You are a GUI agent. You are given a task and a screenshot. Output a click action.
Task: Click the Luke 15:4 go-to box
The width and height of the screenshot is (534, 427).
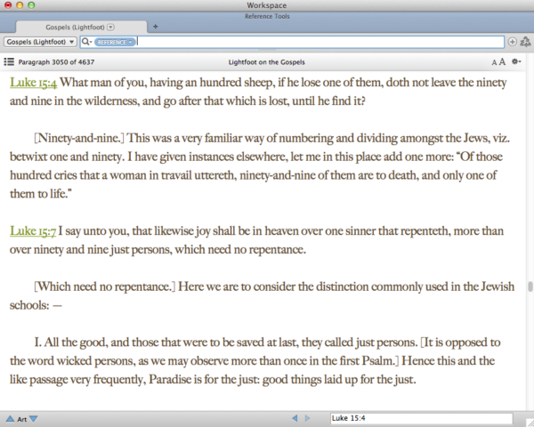pos(421,418)
